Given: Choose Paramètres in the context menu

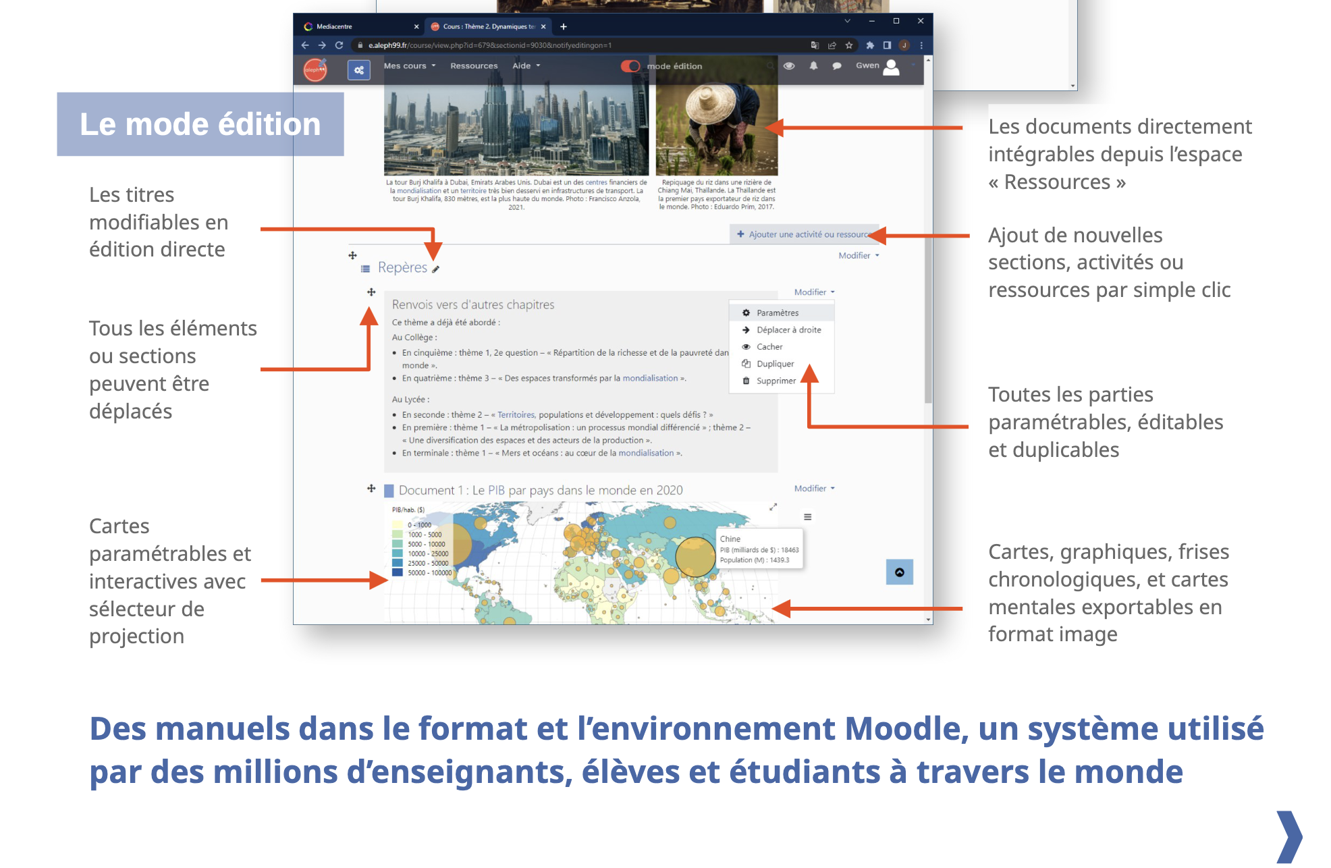Looking at the screenshot, I should click(x=777, y=313).
